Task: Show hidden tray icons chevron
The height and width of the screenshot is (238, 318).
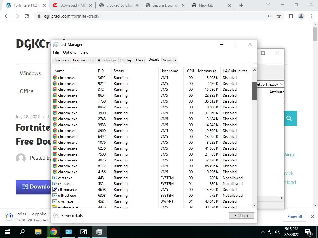Action: pos(263,232)
